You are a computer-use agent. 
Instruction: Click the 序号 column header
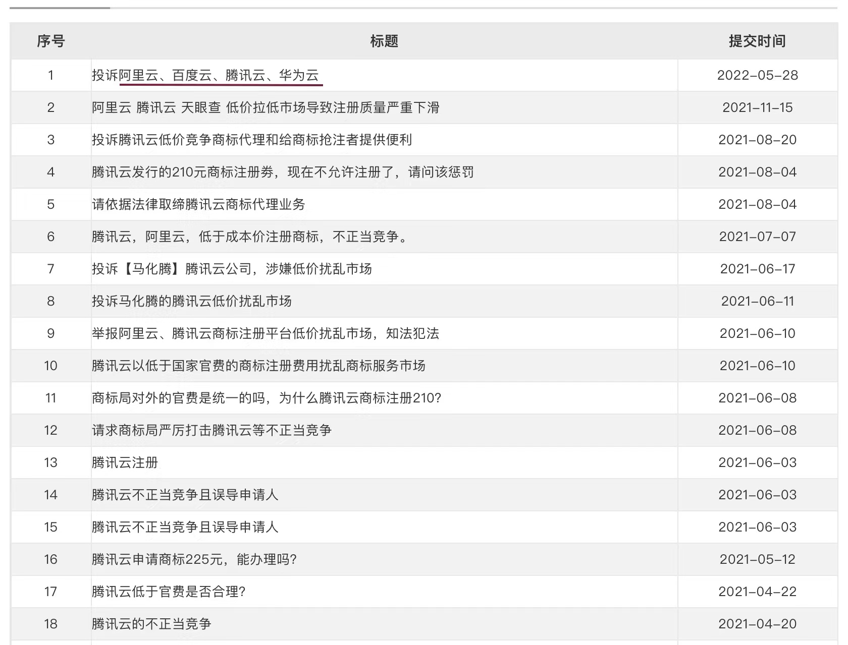(51, 41)
